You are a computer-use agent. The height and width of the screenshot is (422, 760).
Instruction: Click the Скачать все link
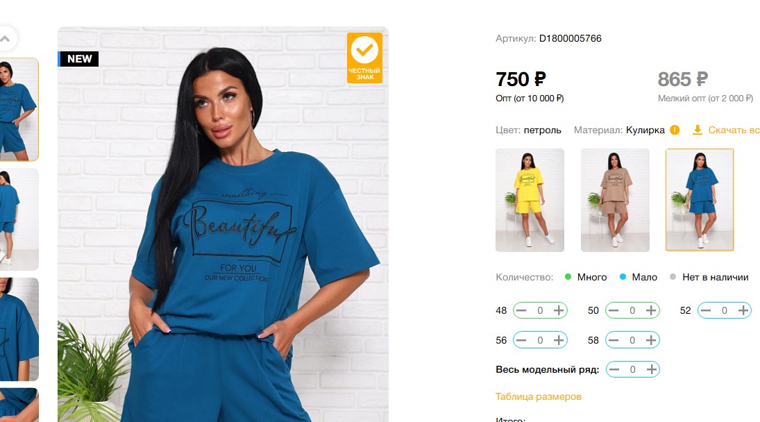(734, 130)
